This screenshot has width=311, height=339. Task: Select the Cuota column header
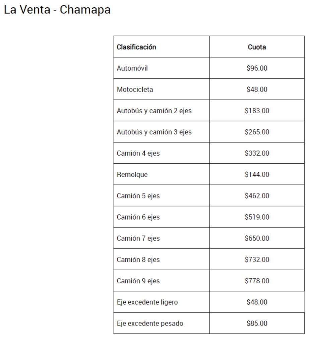point(257,47)
